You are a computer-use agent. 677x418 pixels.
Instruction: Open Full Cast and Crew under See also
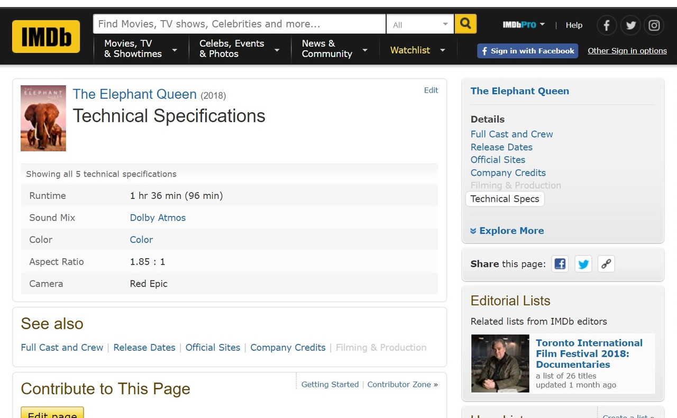(62, 348)
